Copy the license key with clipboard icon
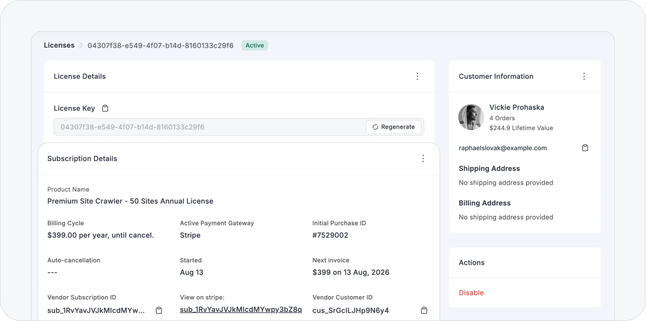The height and width of the screenshot is (321, 646). (x=105, y=108)
